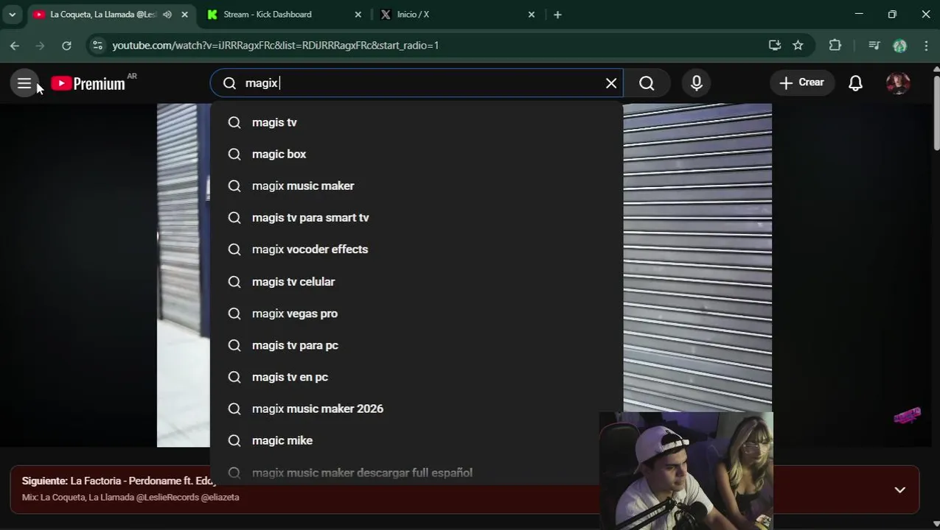Click the install app icon in address bar
Image resolution: width=940 pixels, height=530 pixels.
[774, 46]
